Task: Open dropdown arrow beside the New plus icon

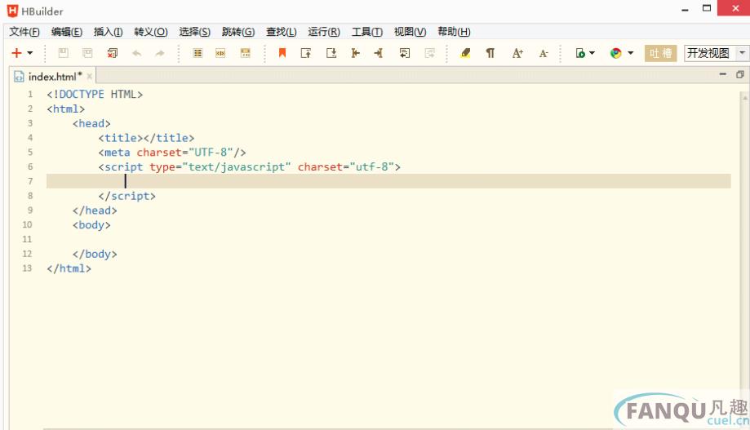Action: [29, 53]
